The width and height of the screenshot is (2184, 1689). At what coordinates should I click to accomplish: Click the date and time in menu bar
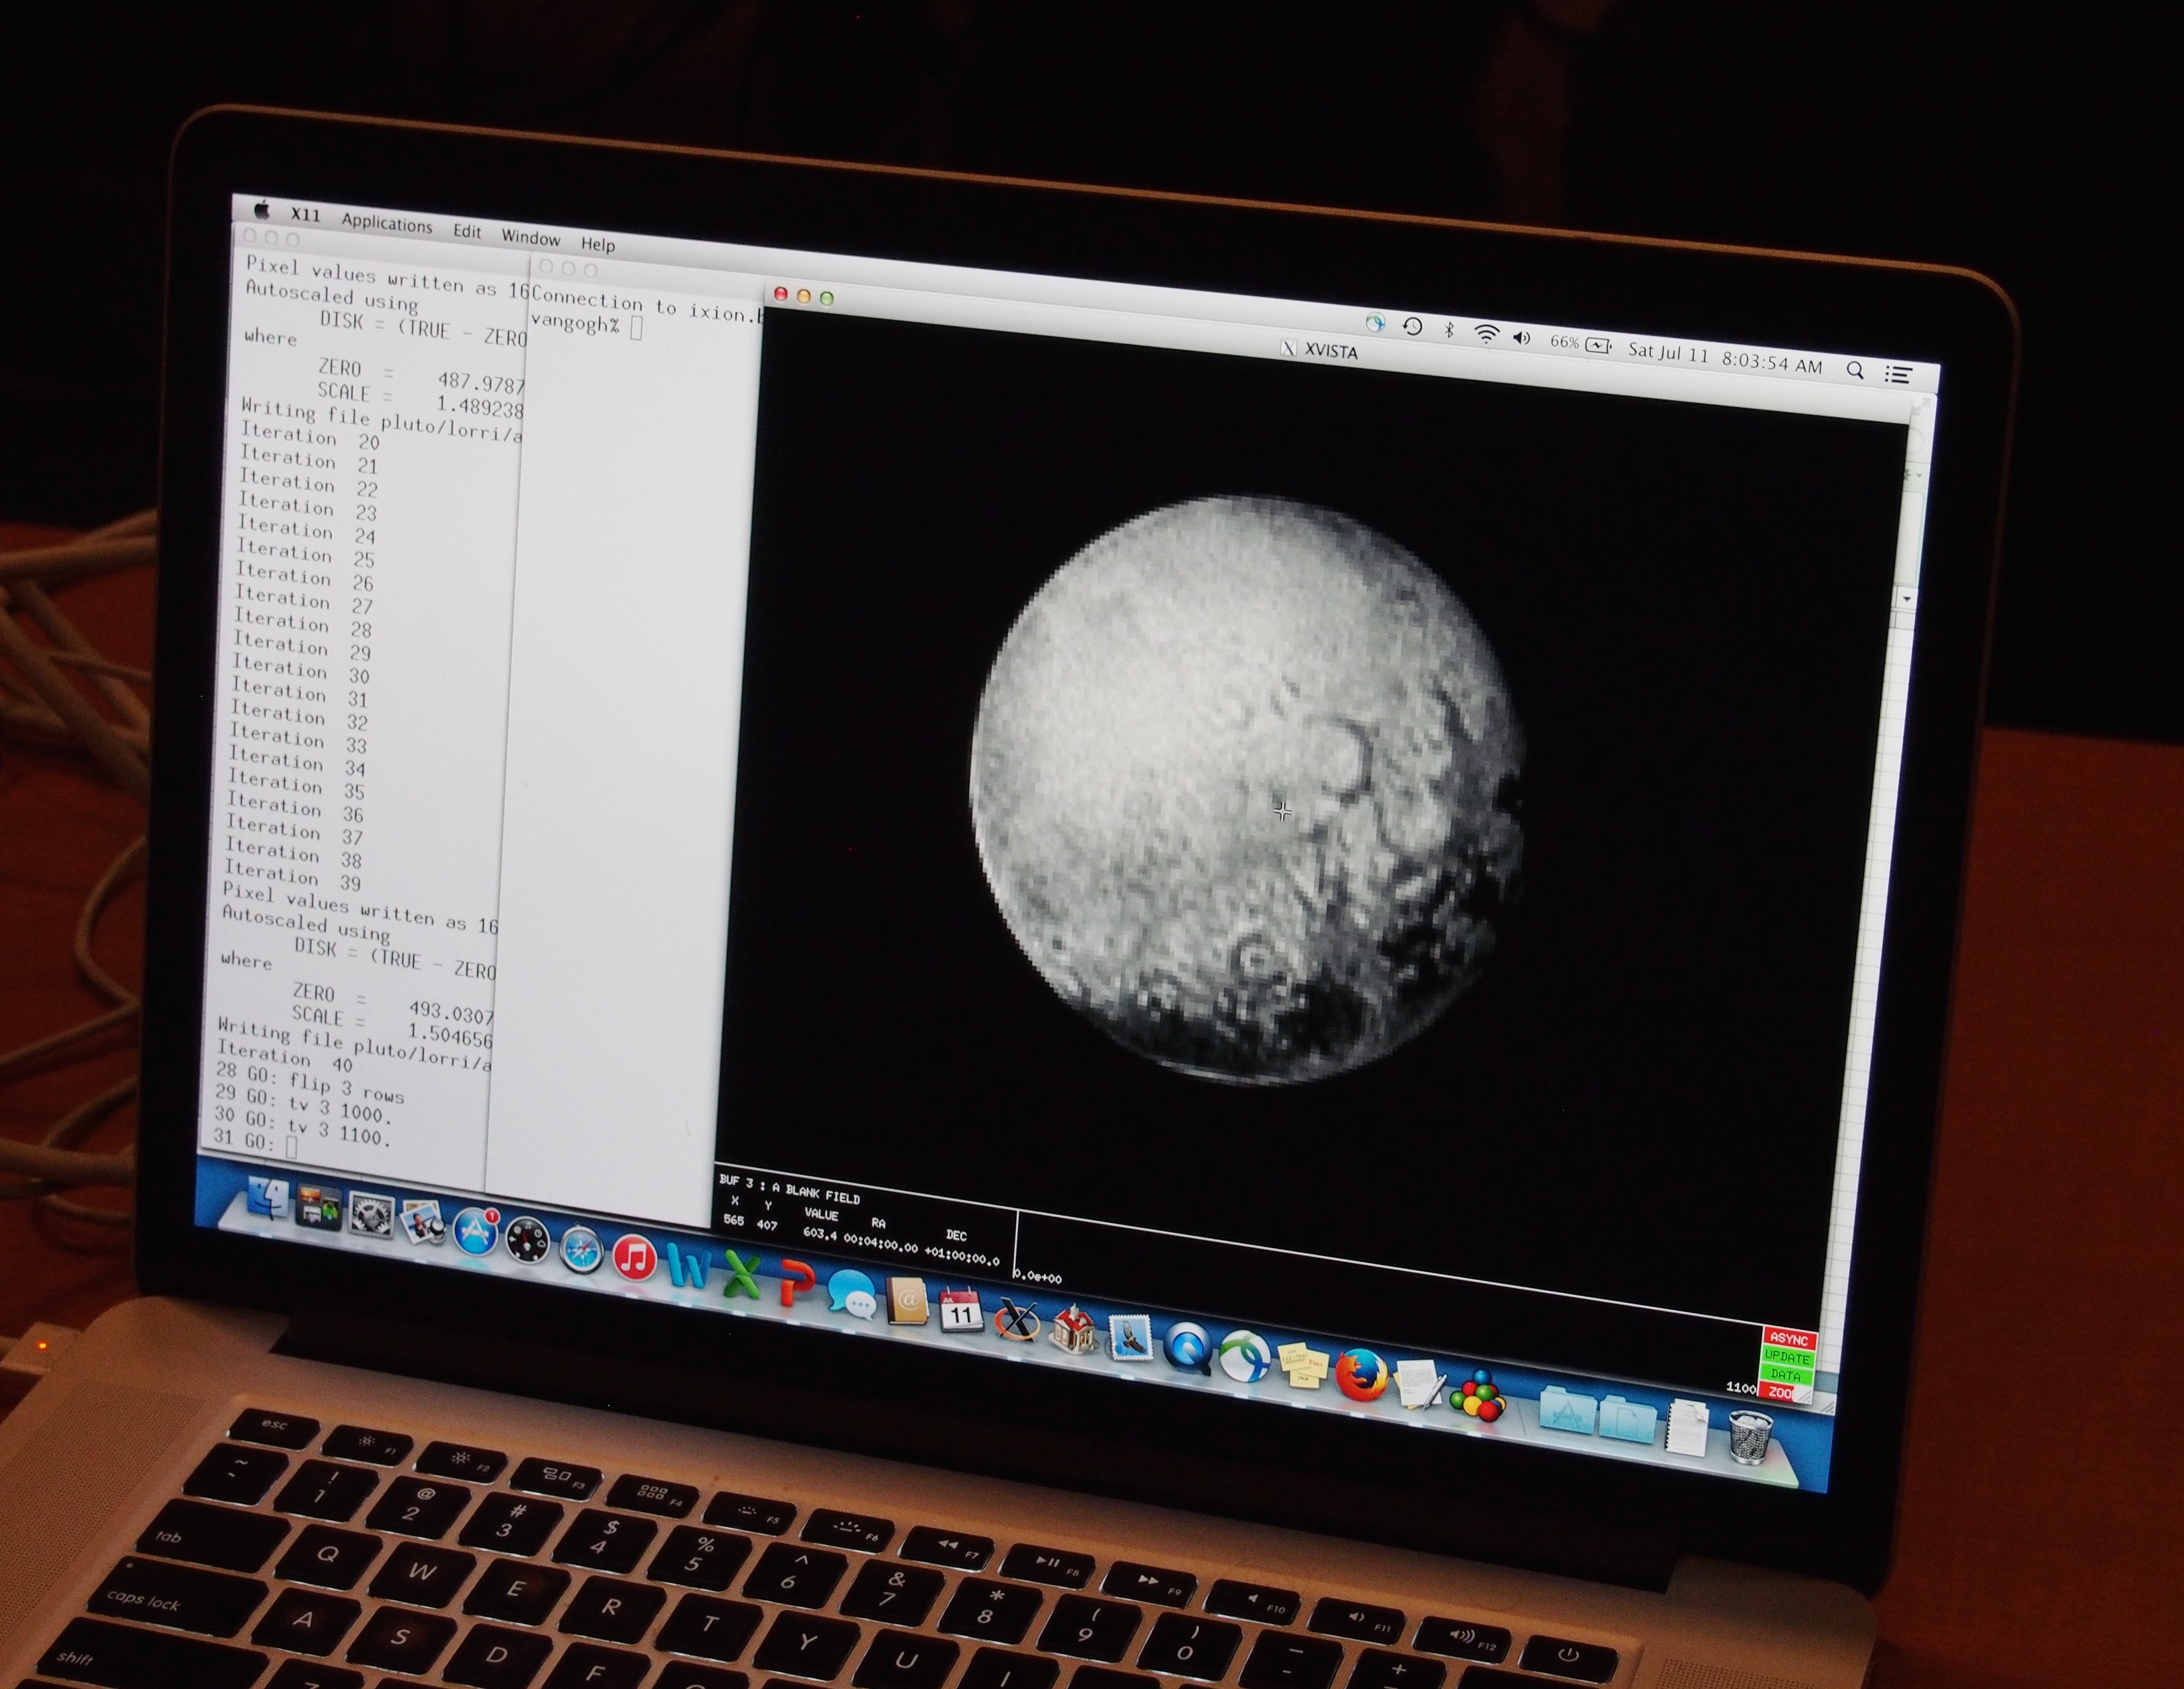point(1726,357)
